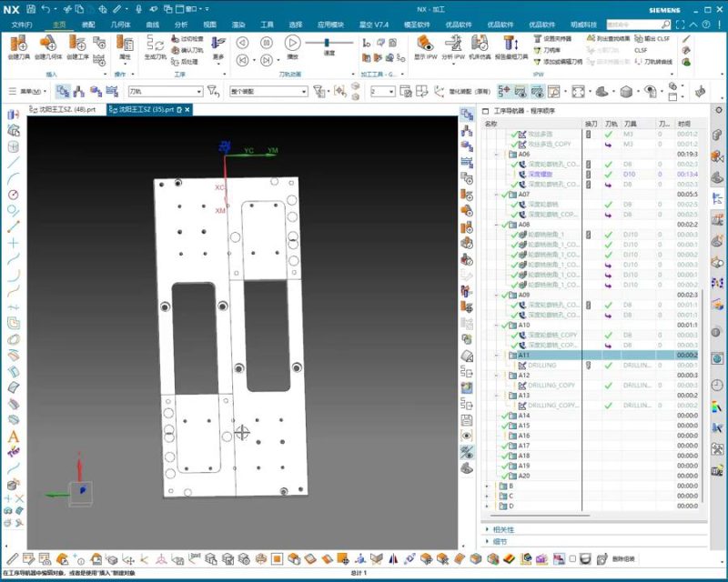This screenshot has width=728, height=582.
Task: Switch to the 分析 (Analysis) ribbon tab
Action: 180,25
